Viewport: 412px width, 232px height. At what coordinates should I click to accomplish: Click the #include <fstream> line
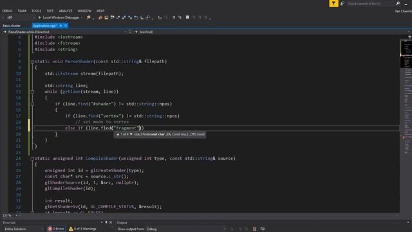[x=57, y=43]
